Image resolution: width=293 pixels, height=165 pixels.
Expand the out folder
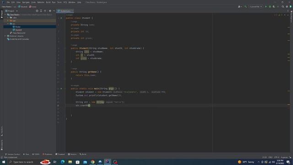point(8,21)
